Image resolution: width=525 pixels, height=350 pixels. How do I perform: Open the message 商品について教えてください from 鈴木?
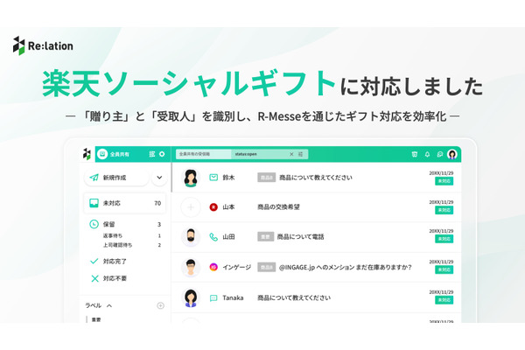point(316,178)
